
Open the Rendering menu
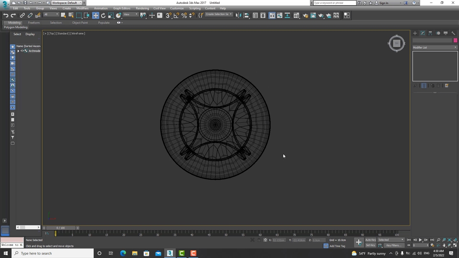point(142,8)
